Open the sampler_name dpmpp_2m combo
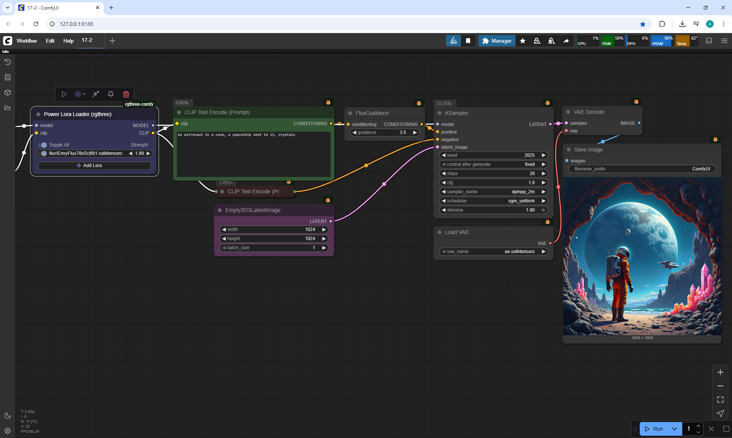 point(493,192)
